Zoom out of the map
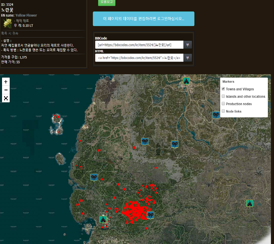This screenshot has height=244, width=274. pyautogui.click(x=6, y=90)
